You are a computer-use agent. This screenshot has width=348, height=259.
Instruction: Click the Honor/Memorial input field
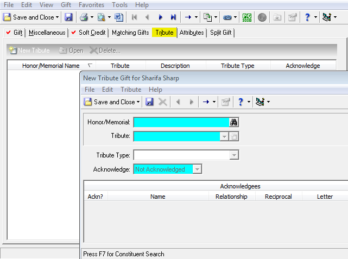coord(181,123)
